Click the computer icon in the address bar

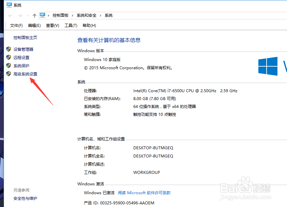coord(42,15)
